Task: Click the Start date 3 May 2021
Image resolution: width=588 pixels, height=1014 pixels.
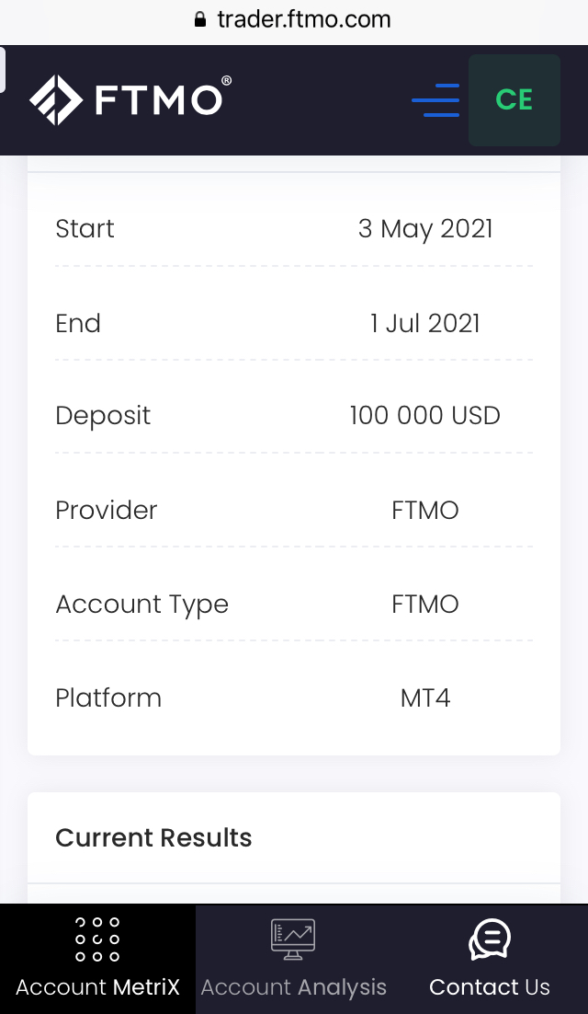Action: tap(424, 228)
